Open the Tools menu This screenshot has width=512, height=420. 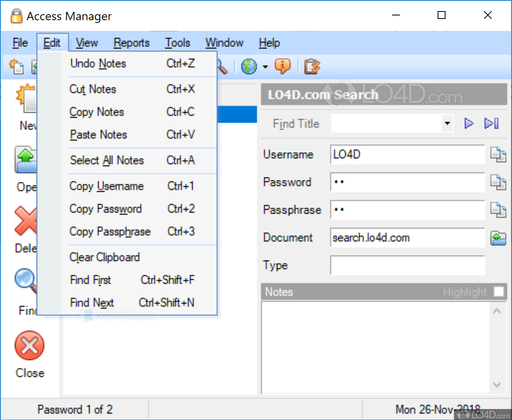pos(177,43)
